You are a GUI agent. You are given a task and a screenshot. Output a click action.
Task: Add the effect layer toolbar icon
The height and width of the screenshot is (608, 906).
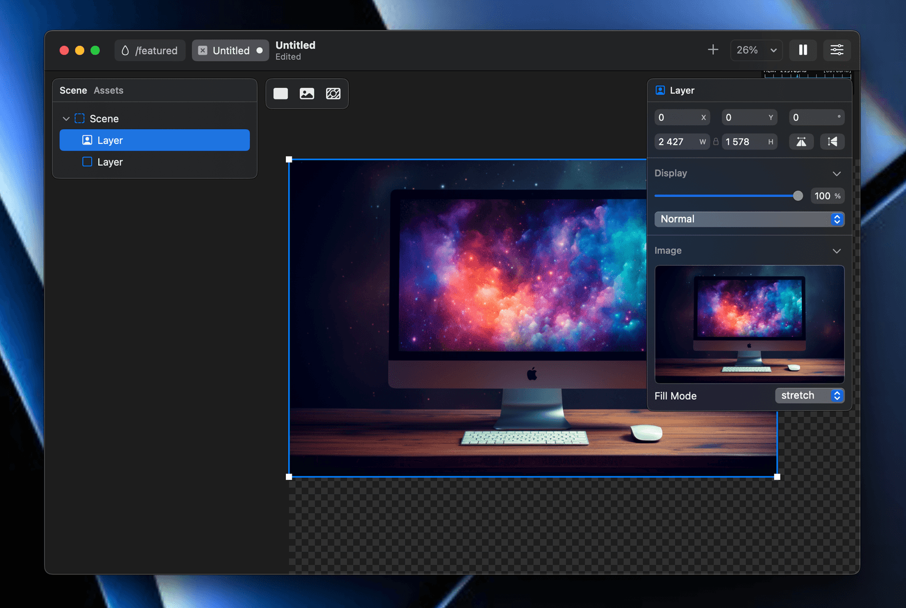[333, 93]
